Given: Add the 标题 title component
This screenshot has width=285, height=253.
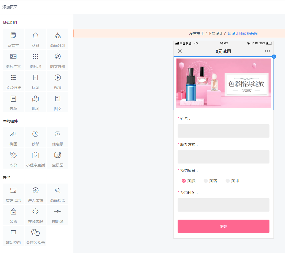Looking at the screenshot, I should 35,81.
